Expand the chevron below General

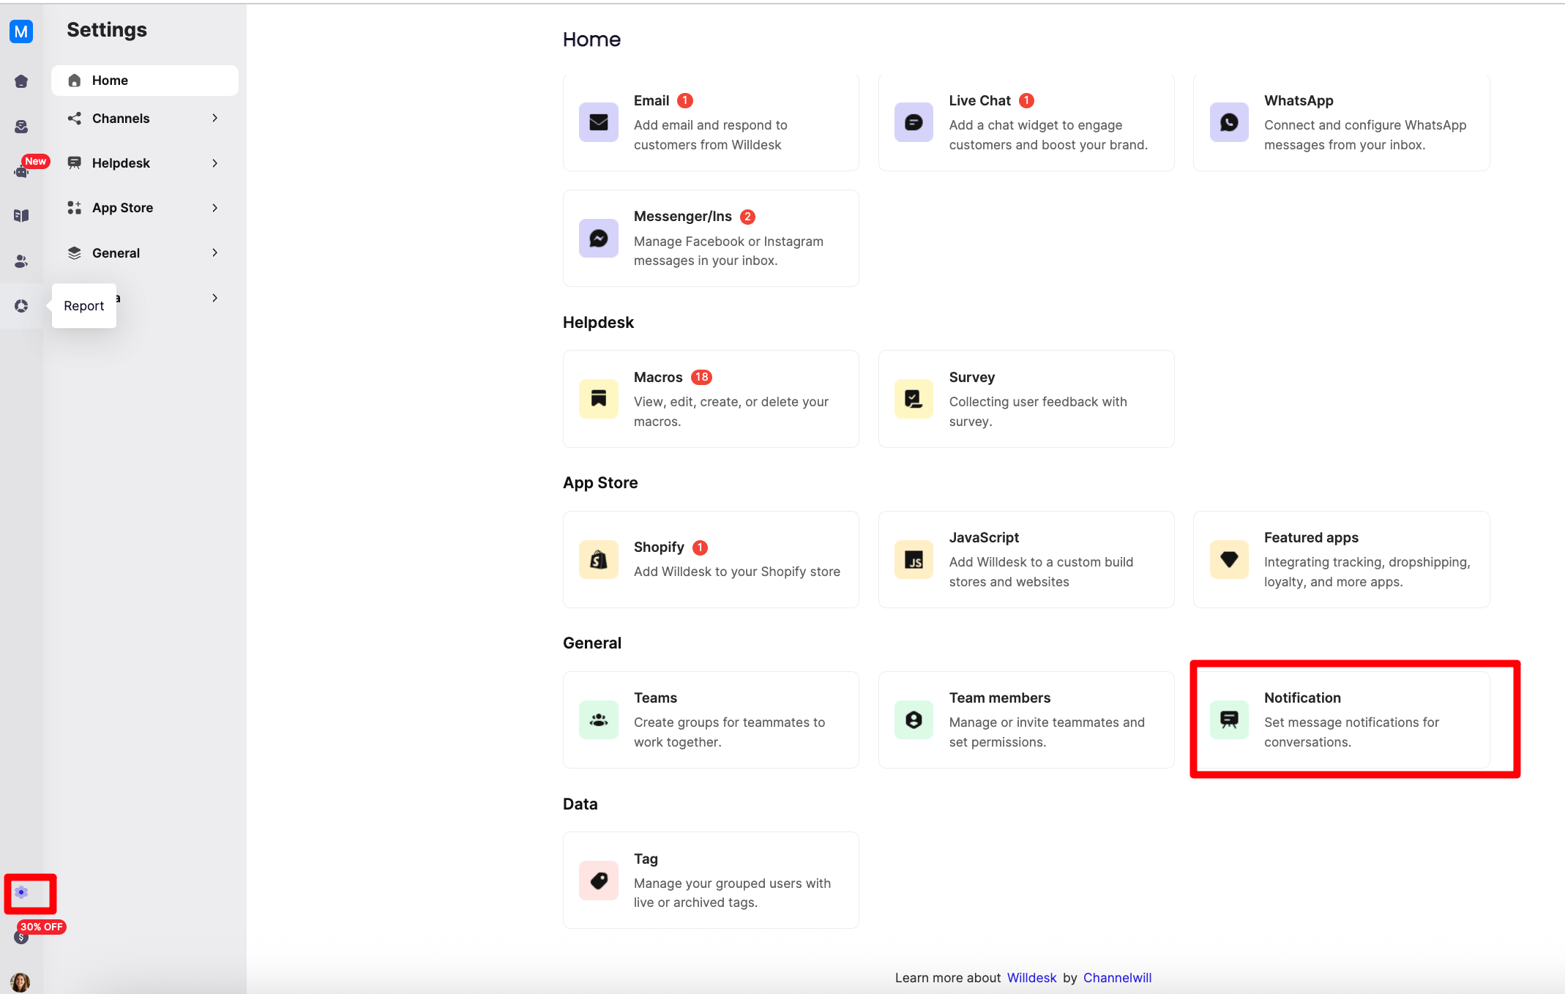tap(214, 298)
